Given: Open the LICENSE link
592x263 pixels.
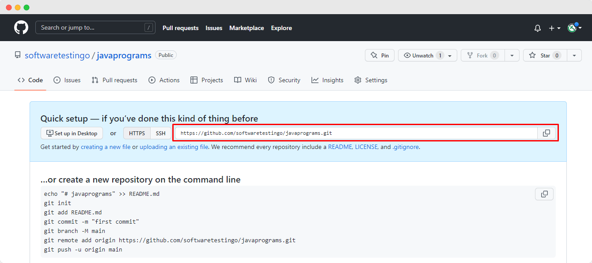Looking at the screenshot, I should pos(366,147).
